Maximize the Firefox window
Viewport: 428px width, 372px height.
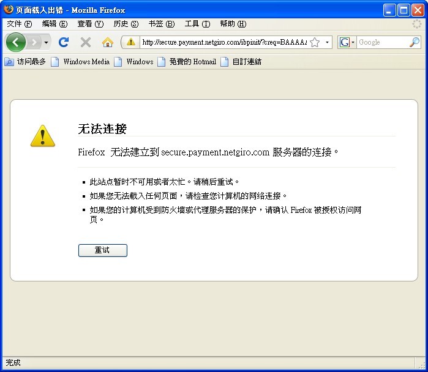[x=404, y=10]
